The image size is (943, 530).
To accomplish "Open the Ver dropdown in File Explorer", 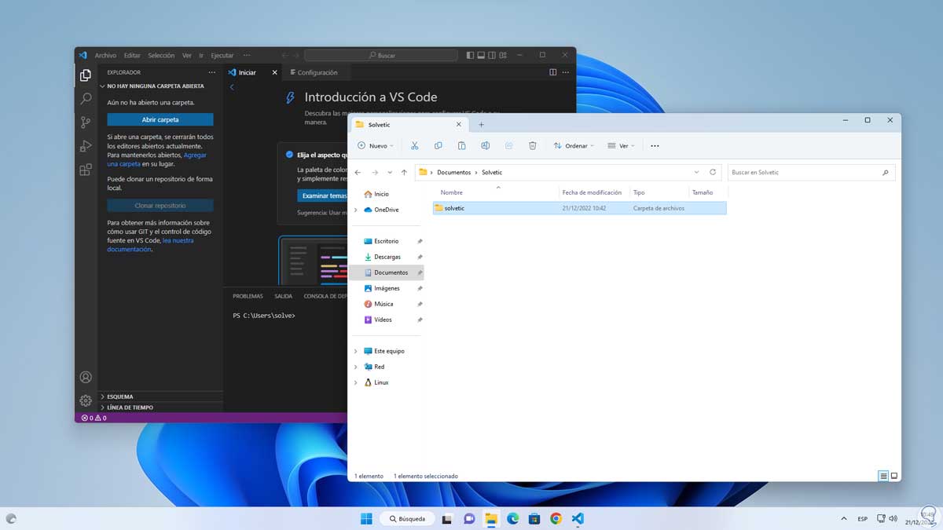I will (x=621, y=145).
